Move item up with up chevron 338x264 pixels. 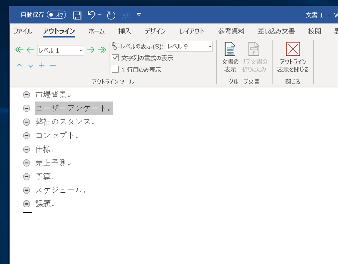tap(19, 65)
